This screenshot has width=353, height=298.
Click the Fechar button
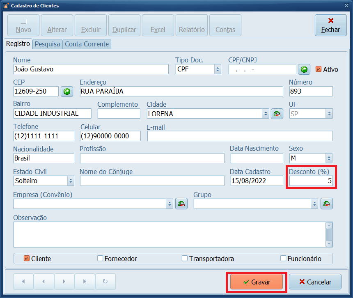(x=331, y=25)
